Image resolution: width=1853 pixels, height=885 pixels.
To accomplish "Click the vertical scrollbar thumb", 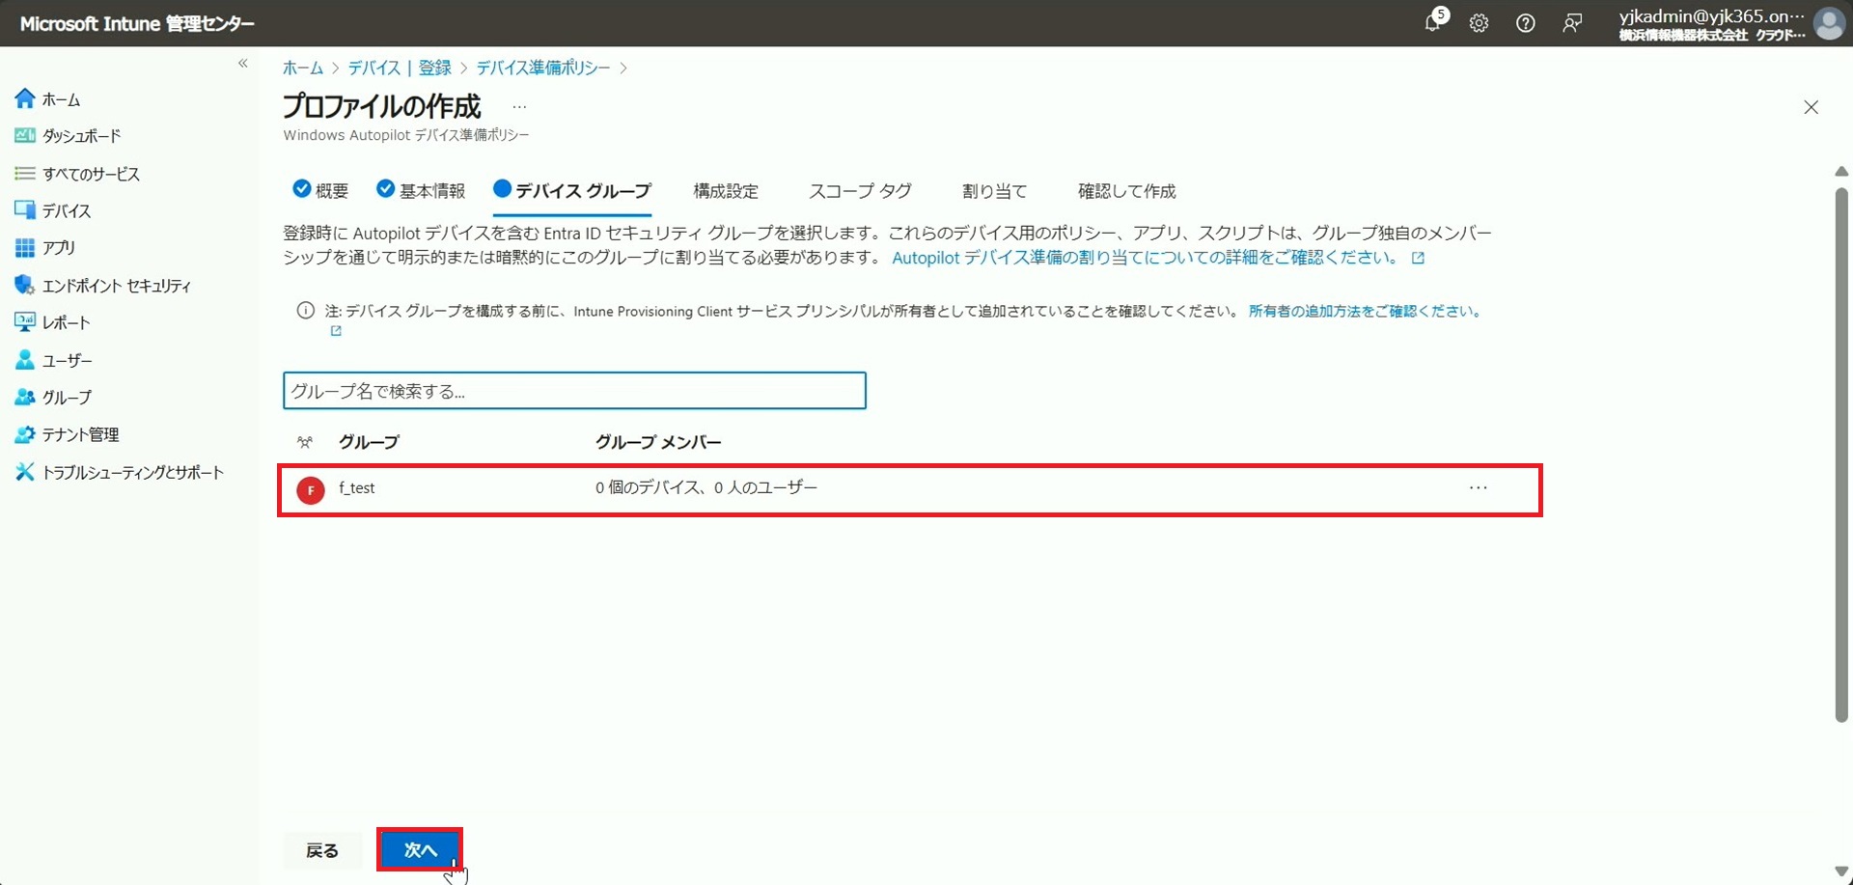I will (1841, 454).
